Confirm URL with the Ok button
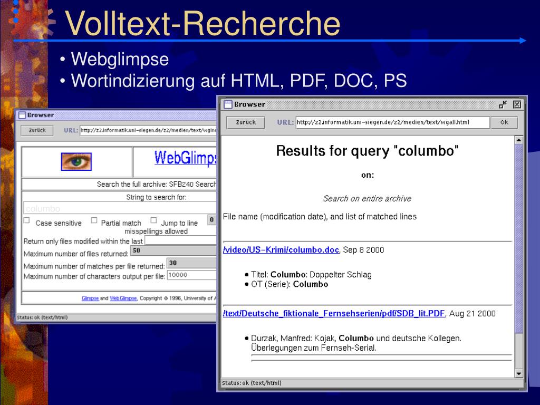 coord(504,122)
